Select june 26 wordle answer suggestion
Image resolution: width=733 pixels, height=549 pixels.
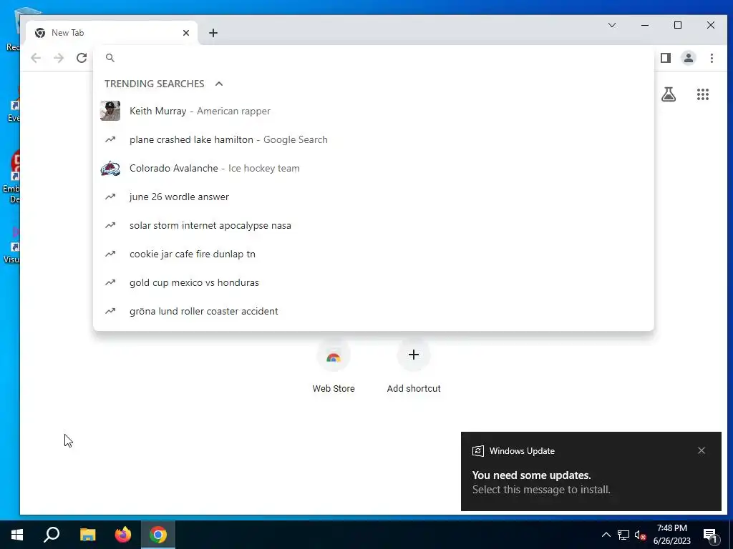pyautogui.click(x=374, y=197)
